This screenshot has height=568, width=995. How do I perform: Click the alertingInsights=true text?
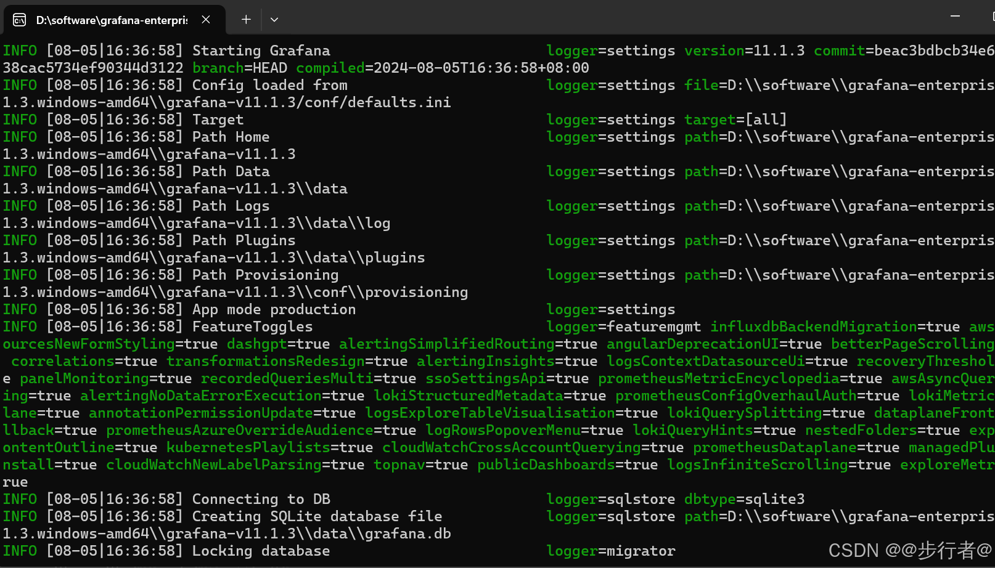coord(507,361)
